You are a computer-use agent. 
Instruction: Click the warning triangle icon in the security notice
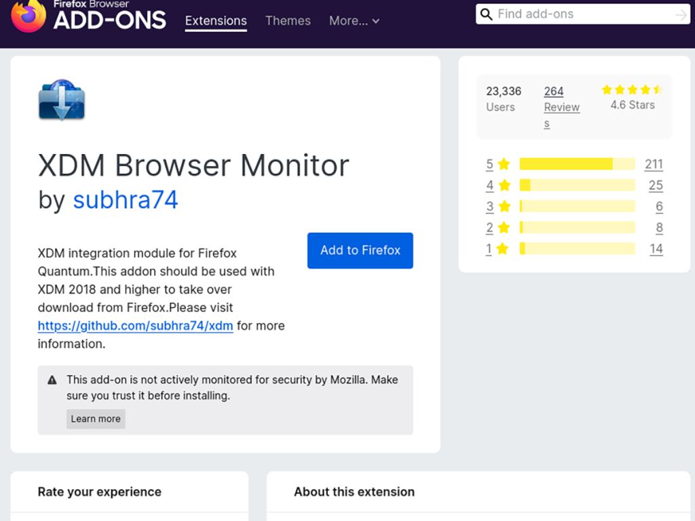pos(52,380)
